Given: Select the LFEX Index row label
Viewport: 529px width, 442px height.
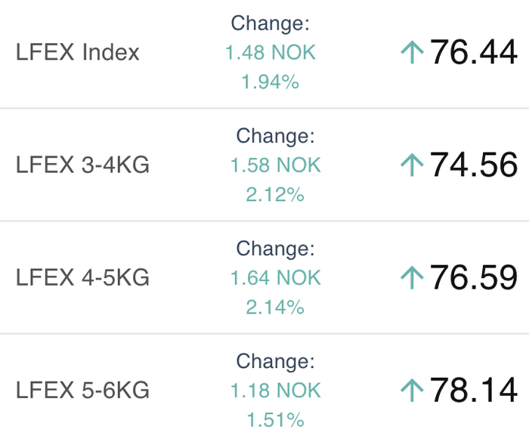Looking at the screenshot, I should [78, 53].
